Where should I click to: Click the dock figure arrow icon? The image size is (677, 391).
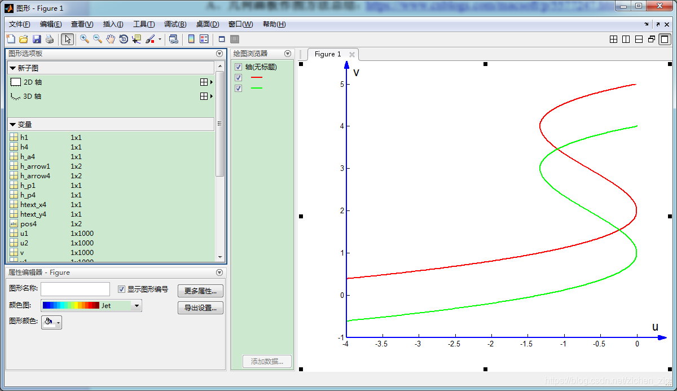tap(647, 25)
